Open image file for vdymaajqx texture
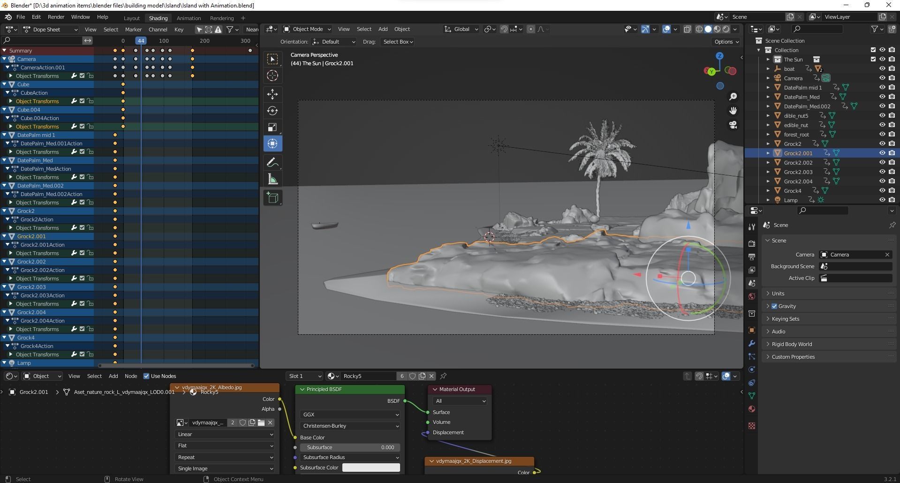The width and height of the screenshot is (900, 483). (x=261, y=423)
